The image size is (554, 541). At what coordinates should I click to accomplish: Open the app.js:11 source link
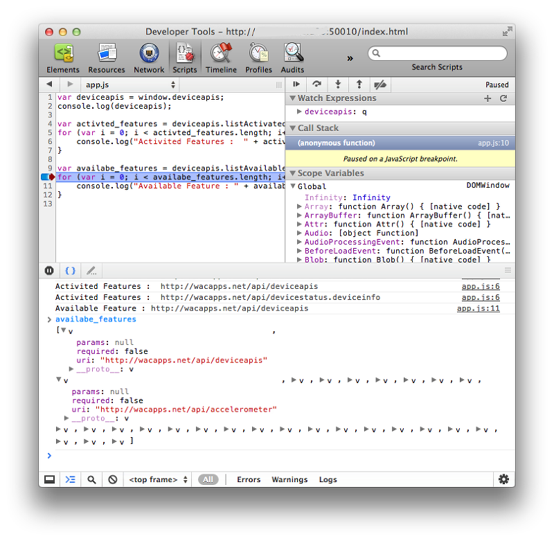pyautogui.click(x=479, y=308)
